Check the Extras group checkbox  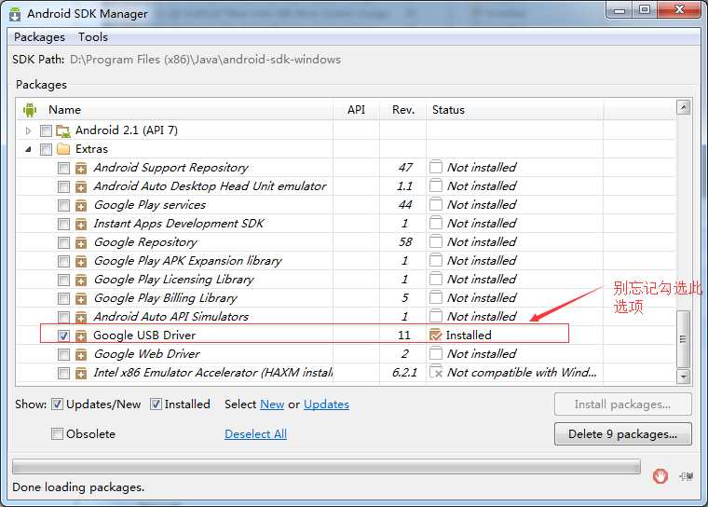tap(46, 149)
